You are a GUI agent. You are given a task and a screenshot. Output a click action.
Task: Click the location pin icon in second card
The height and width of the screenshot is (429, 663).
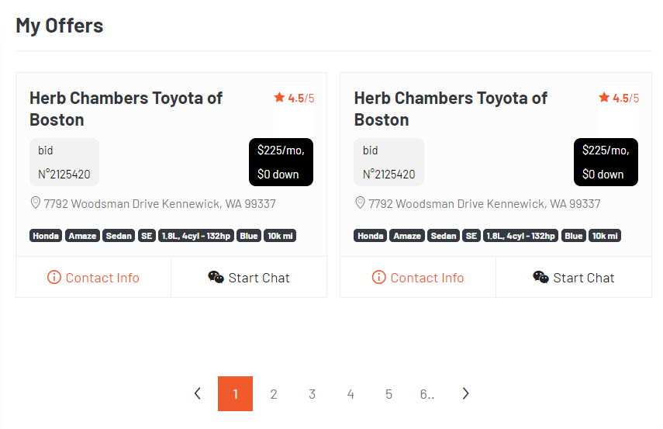361,203
